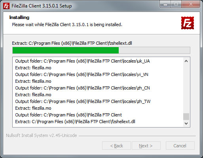This screenshot has height=158, width=203.
Task: Select the vi_VN output folder log line
Action: coord(82,74)
